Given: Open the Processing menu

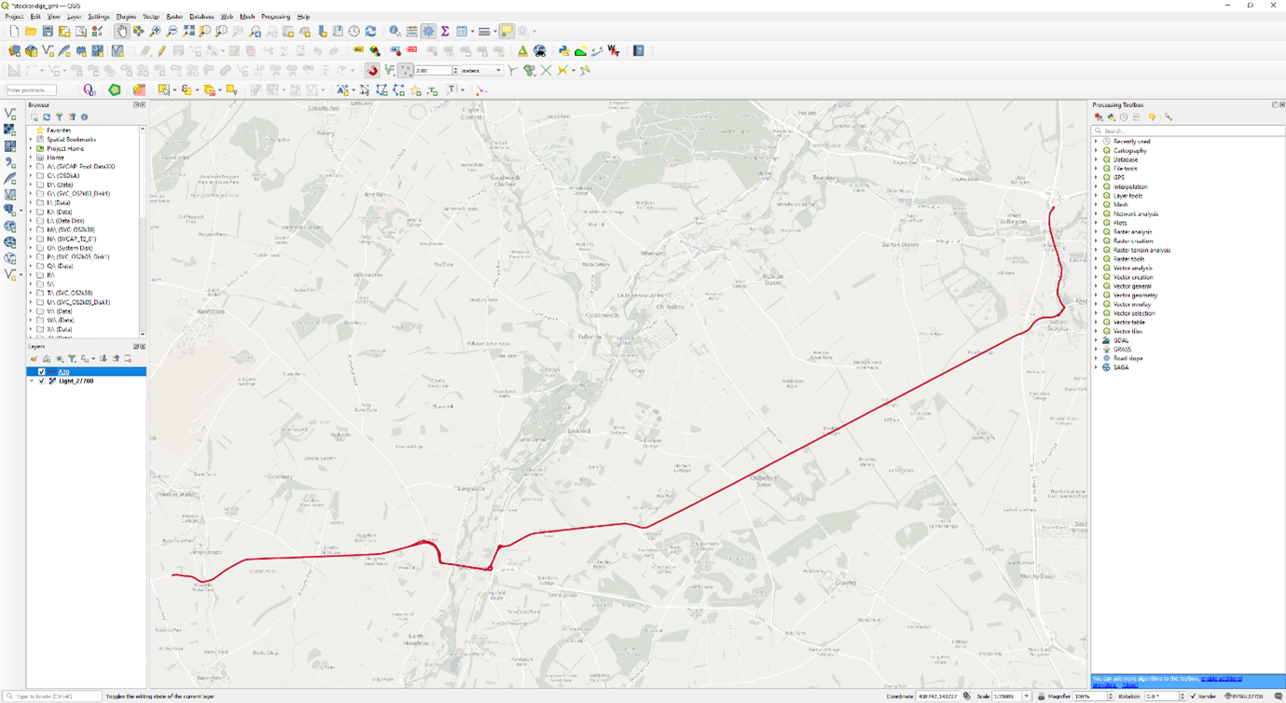Looking at the screenshot, I should [275, 17].
